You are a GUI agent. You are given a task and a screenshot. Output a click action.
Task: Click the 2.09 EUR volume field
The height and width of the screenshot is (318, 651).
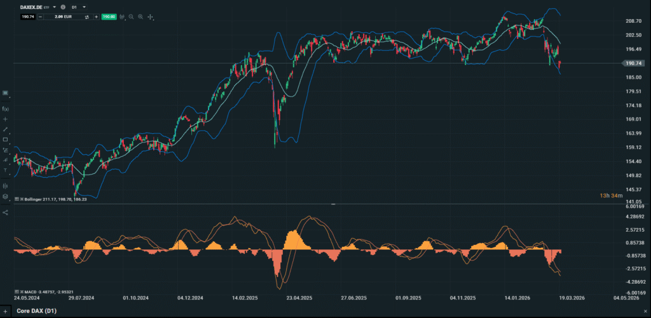[64, 17]
